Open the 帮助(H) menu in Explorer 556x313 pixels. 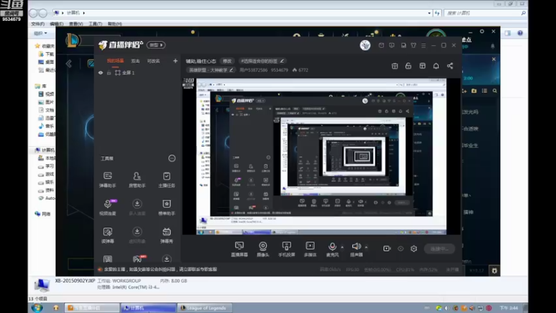tap(115, 24)
